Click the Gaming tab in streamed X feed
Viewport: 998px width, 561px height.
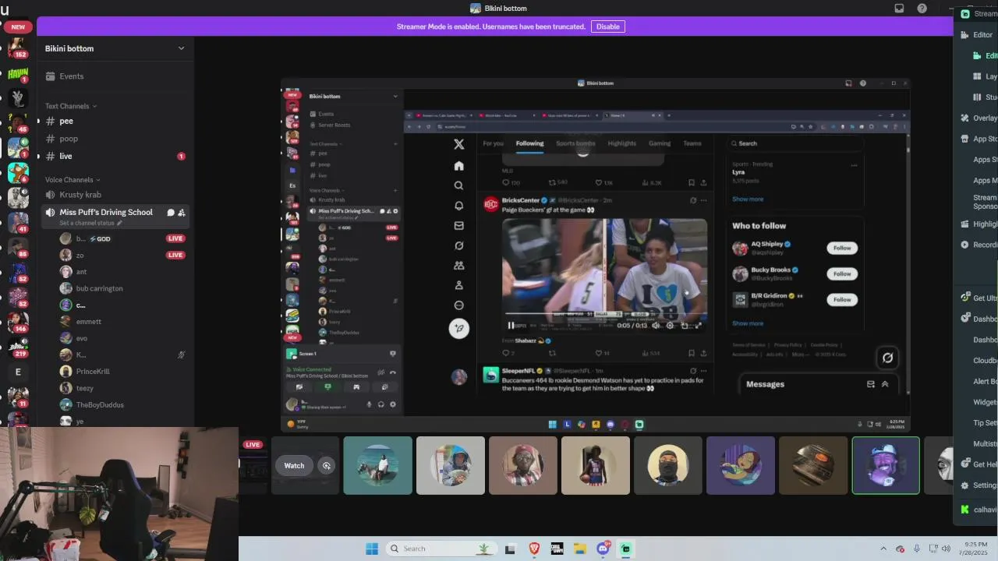tap(660, 143)
